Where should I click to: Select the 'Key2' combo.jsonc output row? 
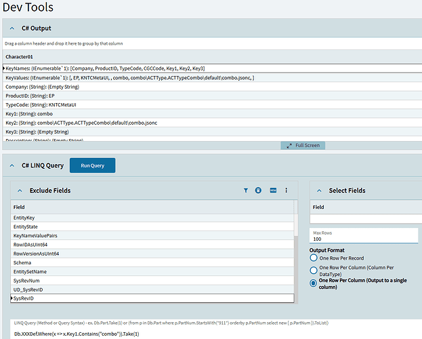[212, 123]
